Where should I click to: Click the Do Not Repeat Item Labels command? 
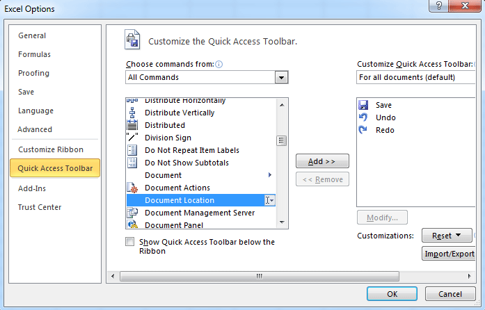click(x=191, y=150)
